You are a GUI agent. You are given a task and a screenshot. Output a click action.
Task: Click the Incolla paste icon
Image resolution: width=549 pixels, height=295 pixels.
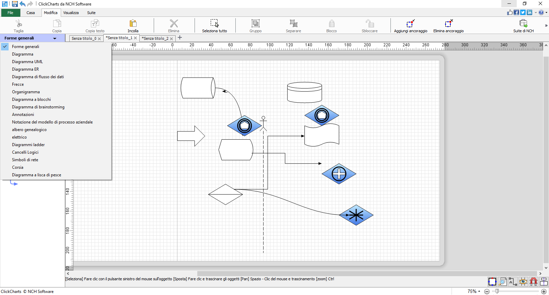pyautogui.click(x=133, y=23)
